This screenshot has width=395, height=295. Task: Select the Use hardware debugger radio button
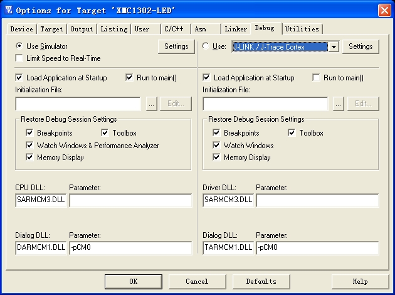[x=206, y=46]
